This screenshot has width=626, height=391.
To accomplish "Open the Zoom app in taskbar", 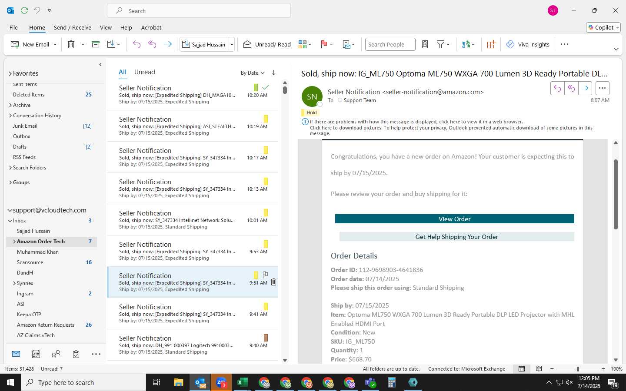I will point(221,382).
